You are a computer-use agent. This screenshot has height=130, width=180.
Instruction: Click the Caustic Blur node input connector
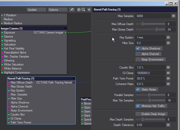[x=9, y=114]
